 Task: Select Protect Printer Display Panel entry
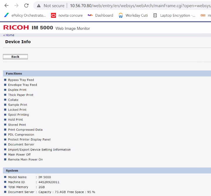click(x=29, y=140)
